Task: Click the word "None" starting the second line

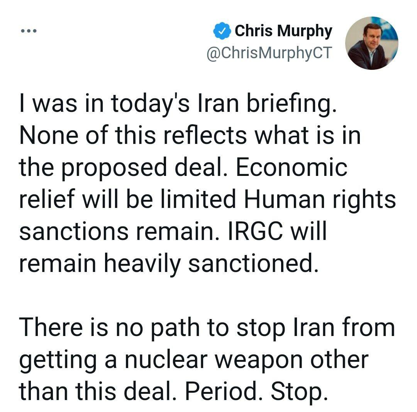Action: (x=49, y=135)
